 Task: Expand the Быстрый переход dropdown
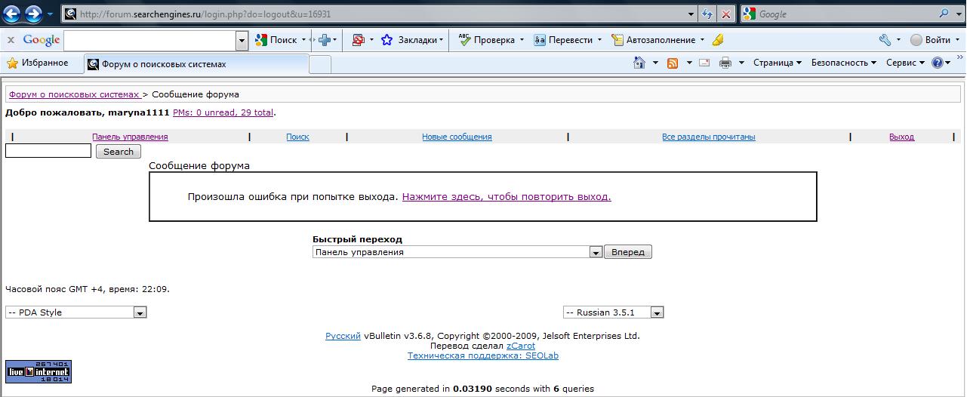(595, 252)
